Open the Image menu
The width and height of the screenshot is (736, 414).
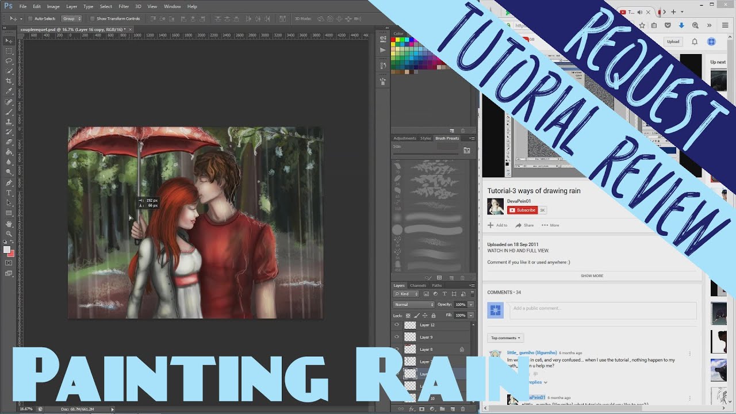(53, 6)
